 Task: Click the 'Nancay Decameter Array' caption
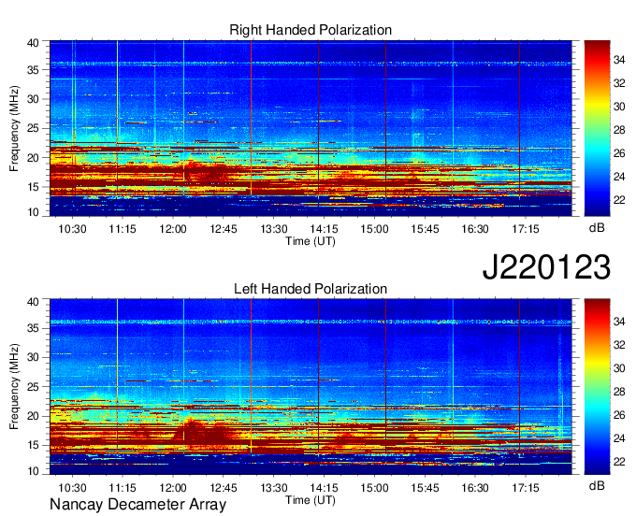pos(137,504)
